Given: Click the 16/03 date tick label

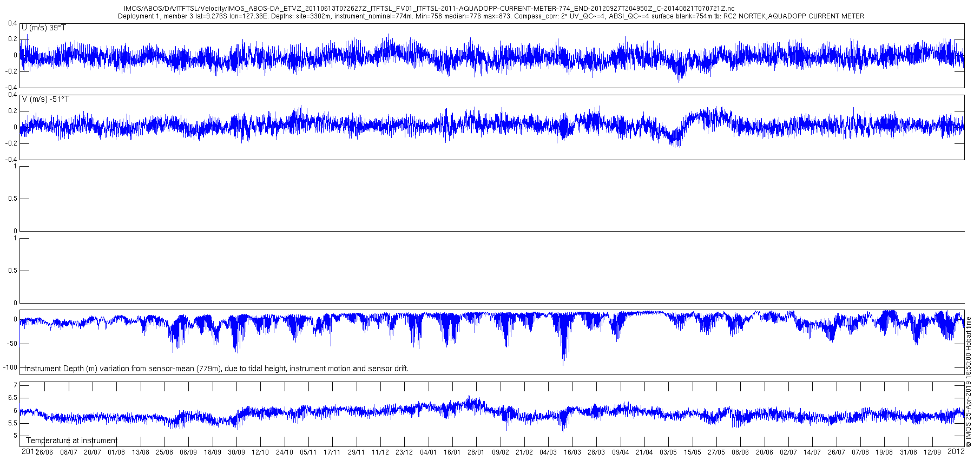Looking at the screenshot, I should coord(572,452).
